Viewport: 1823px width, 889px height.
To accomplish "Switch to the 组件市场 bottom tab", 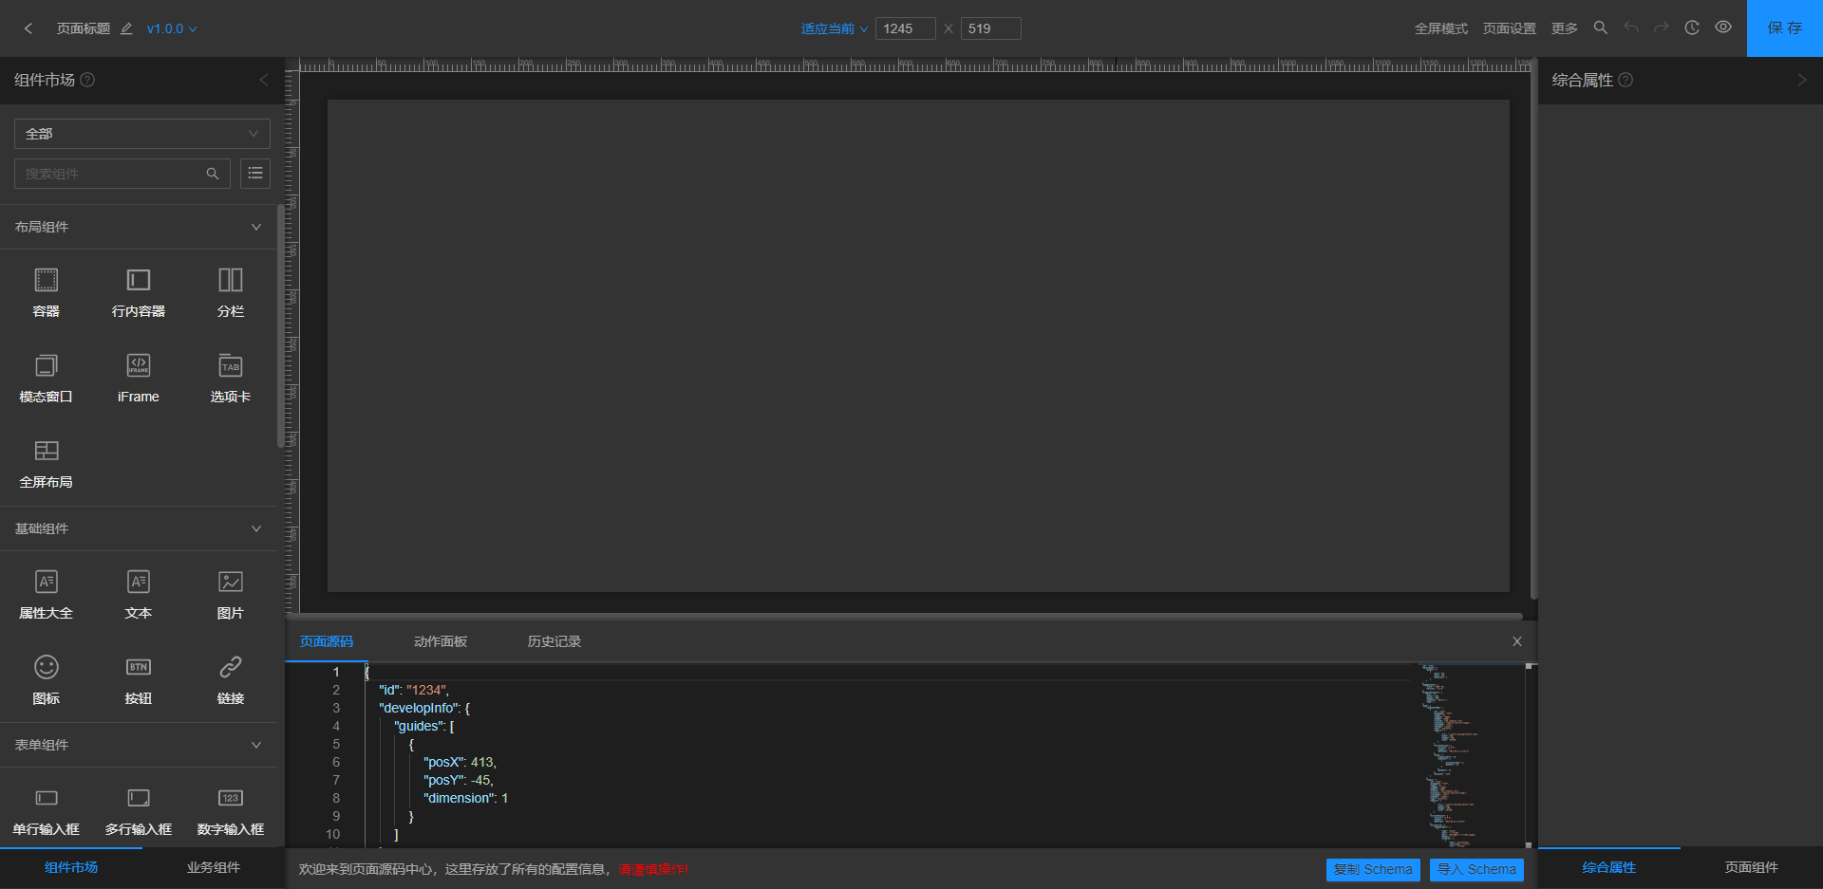I will [71, 867].
